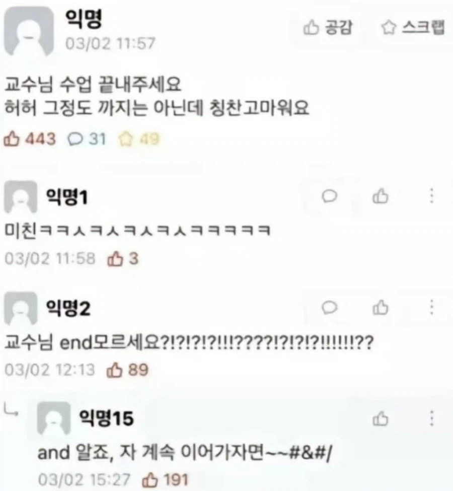
Task: Click 익명1's profile avatar
Action: click(21, 197)
